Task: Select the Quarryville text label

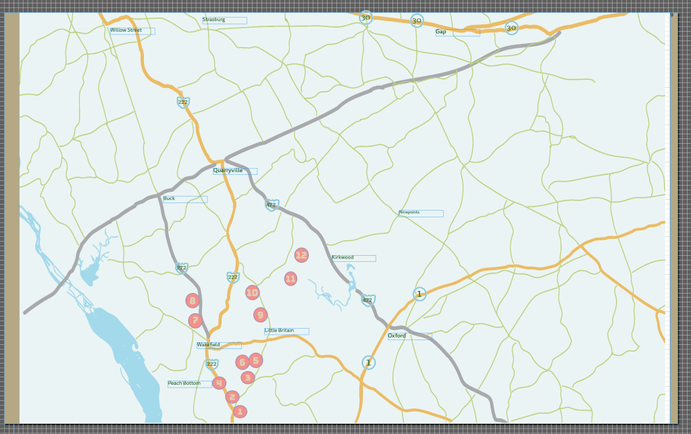Action: click(x=228, y=171)
